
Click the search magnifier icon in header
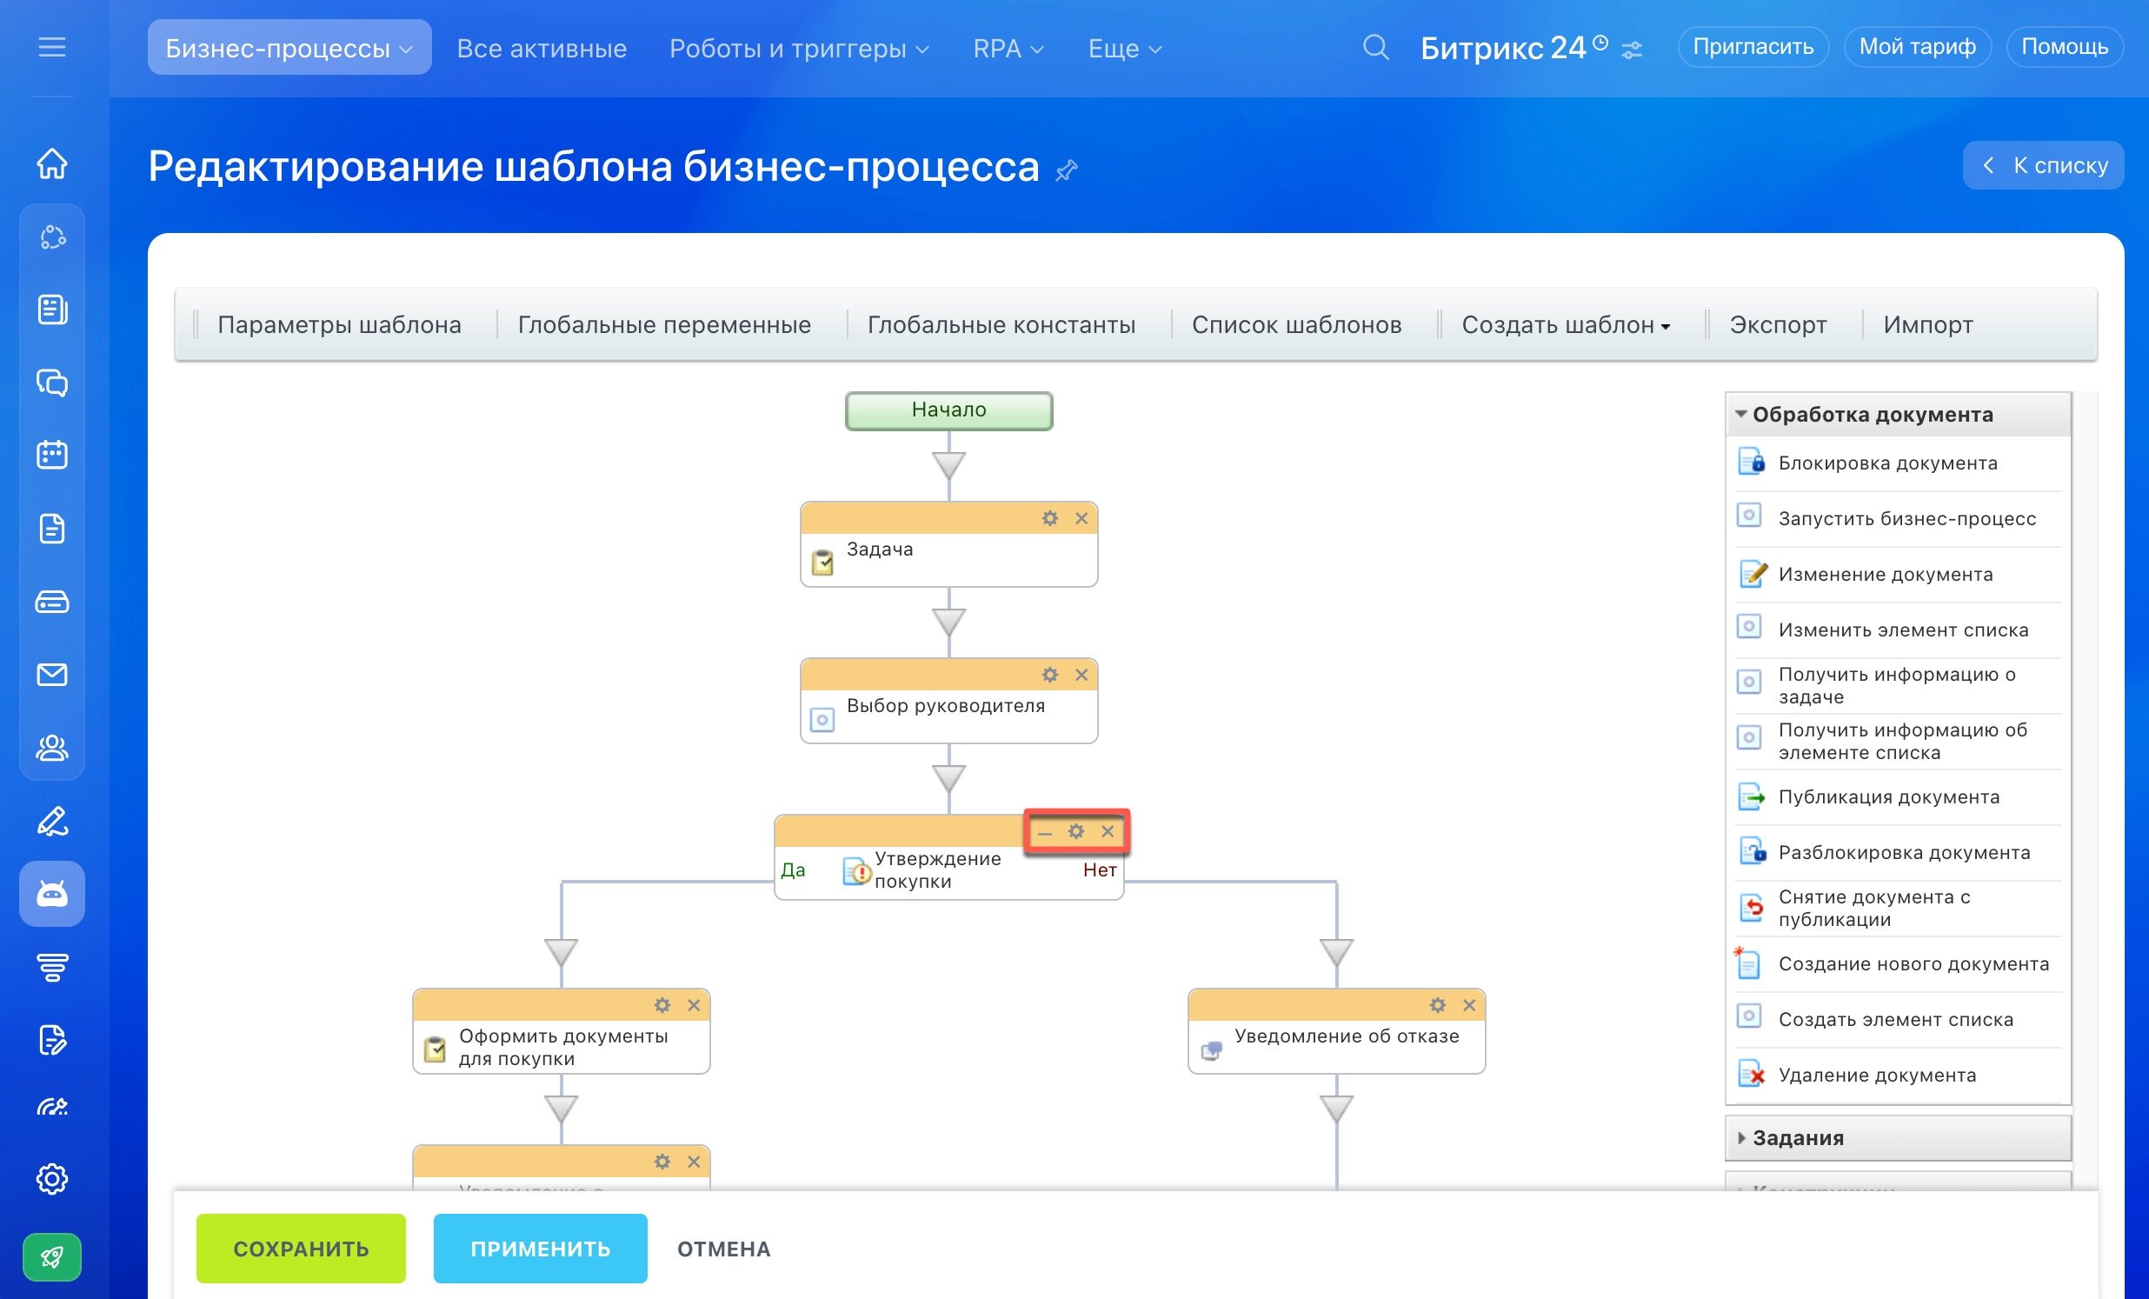point(1374,47)
